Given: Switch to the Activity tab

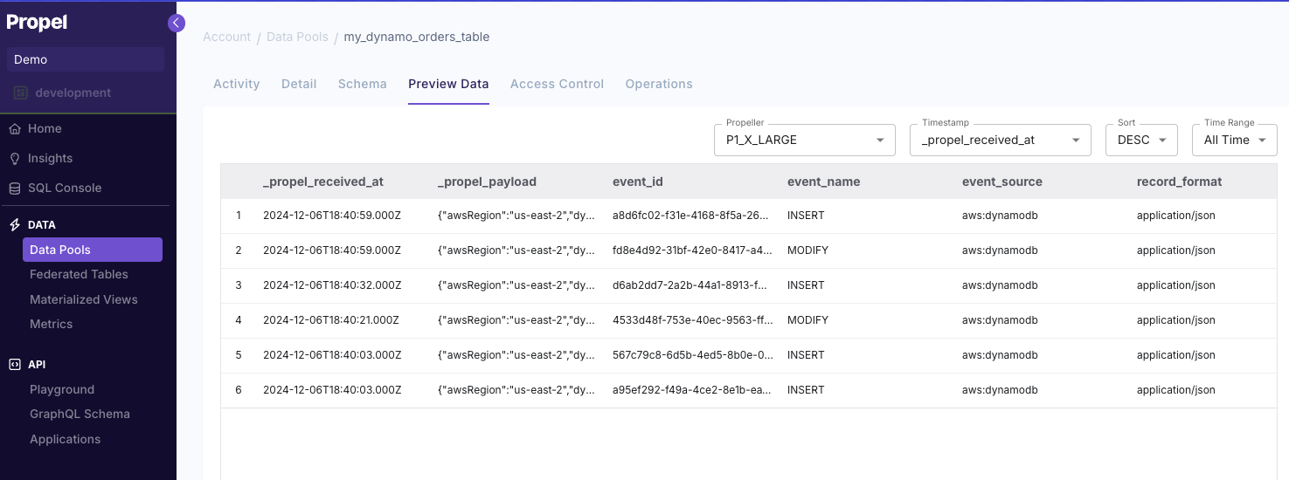Looking at the screenshot, I should pos(237,84).
